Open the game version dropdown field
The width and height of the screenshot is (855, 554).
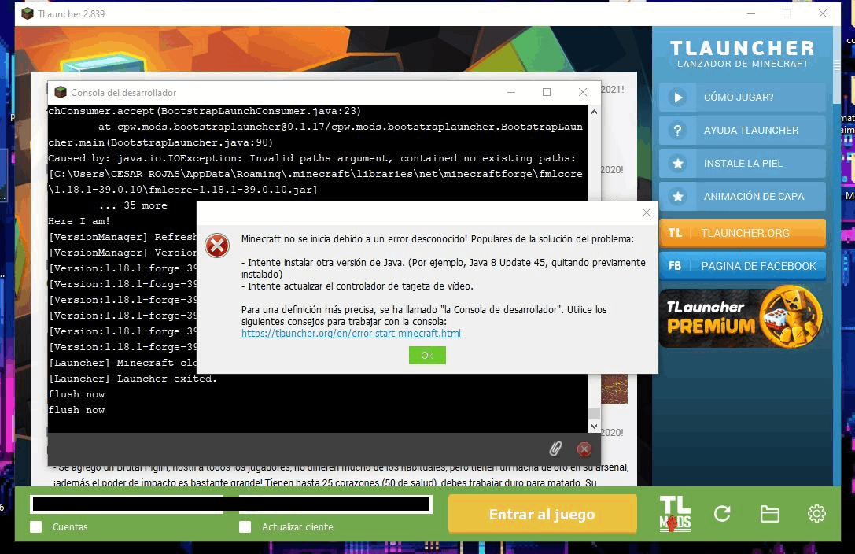(335, 504)
